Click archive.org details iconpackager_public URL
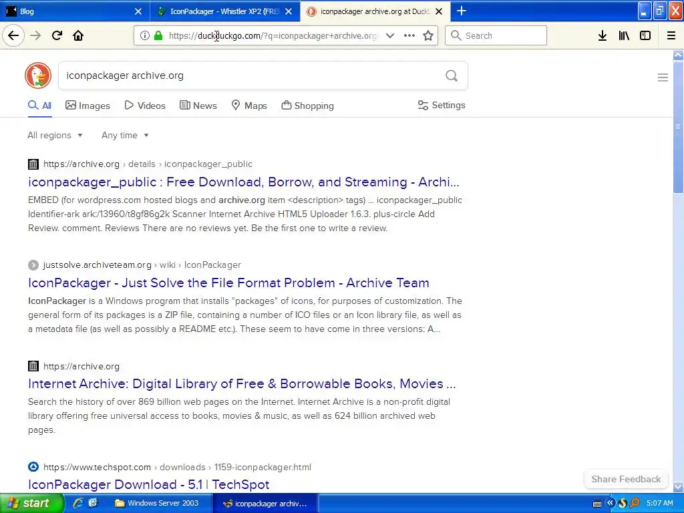The height and width of the screenshot is (513, 684). click(148, 164)
